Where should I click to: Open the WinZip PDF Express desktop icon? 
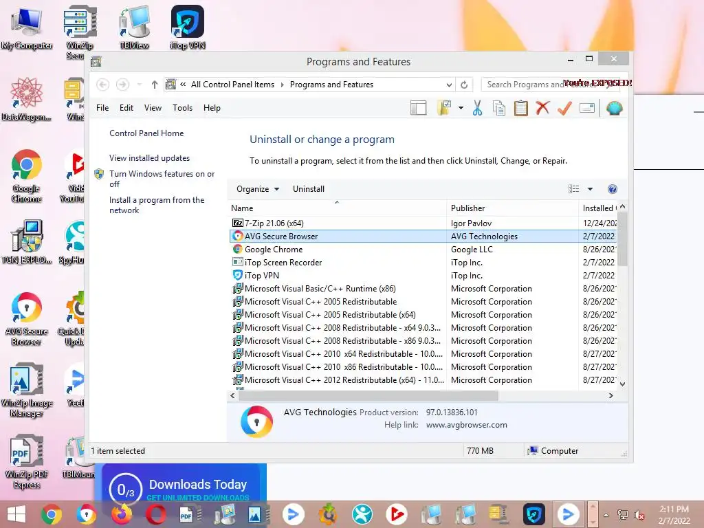click(x=27, y=461)
